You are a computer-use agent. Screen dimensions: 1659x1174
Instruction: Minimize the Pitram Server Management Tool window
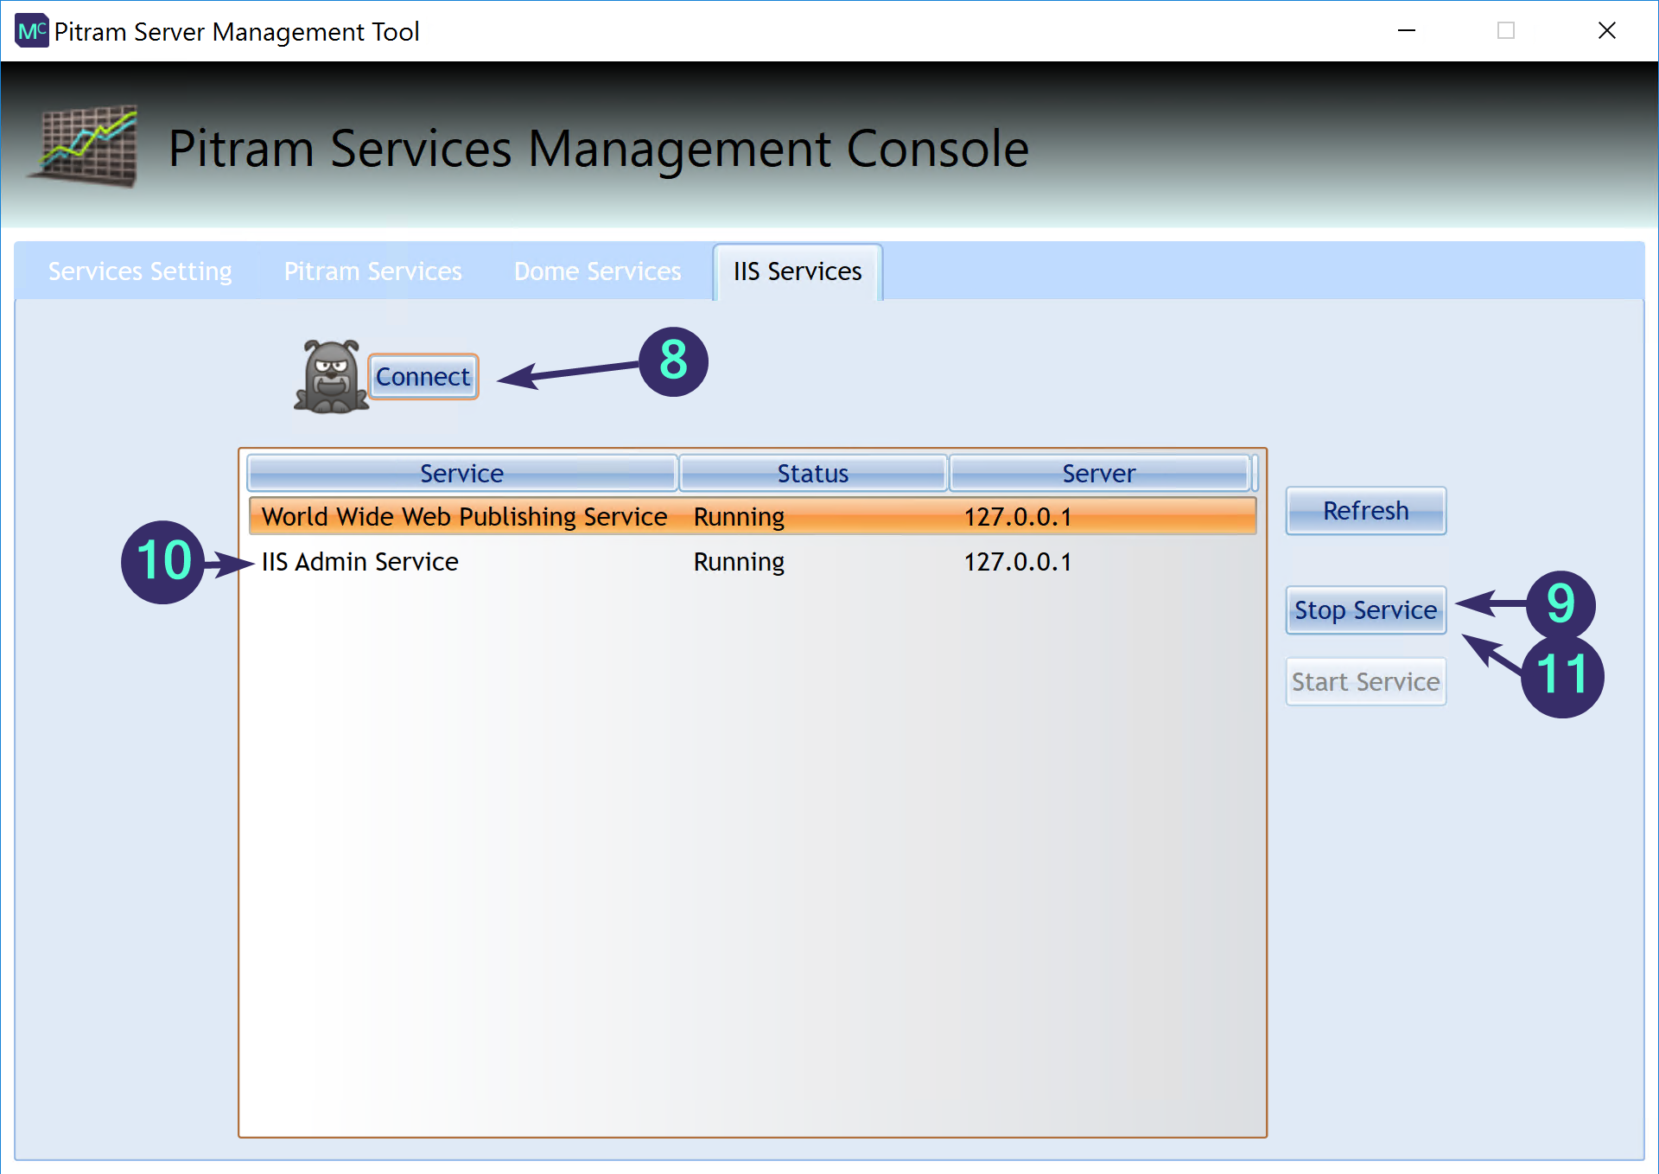coord(1406,31)
